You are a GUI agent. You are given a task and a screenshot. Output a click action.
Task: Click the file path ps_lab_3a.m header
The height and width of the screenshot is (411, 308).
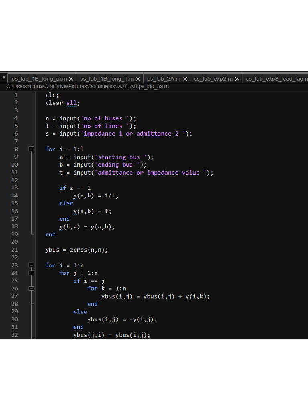click(x=87, y=87)
